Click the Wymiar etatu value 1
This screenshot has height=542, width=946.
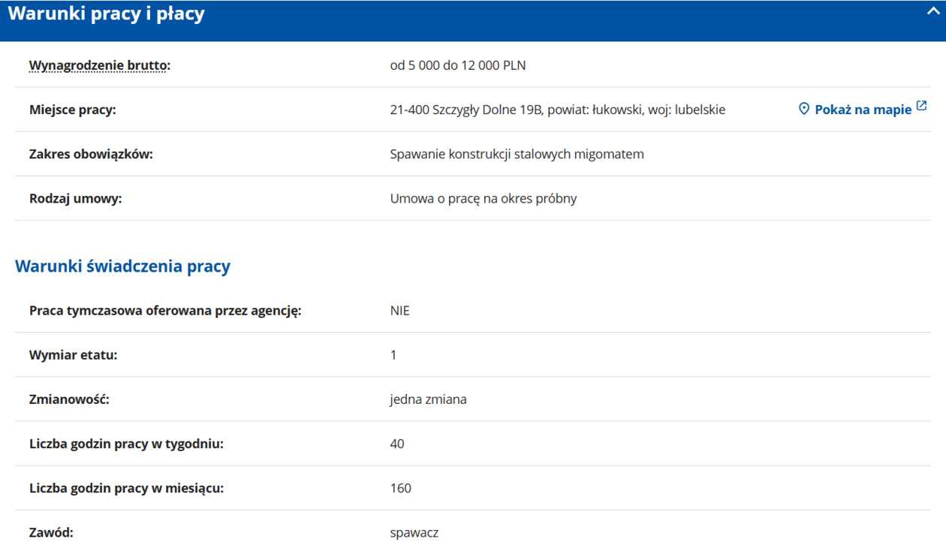coord(393,355)
